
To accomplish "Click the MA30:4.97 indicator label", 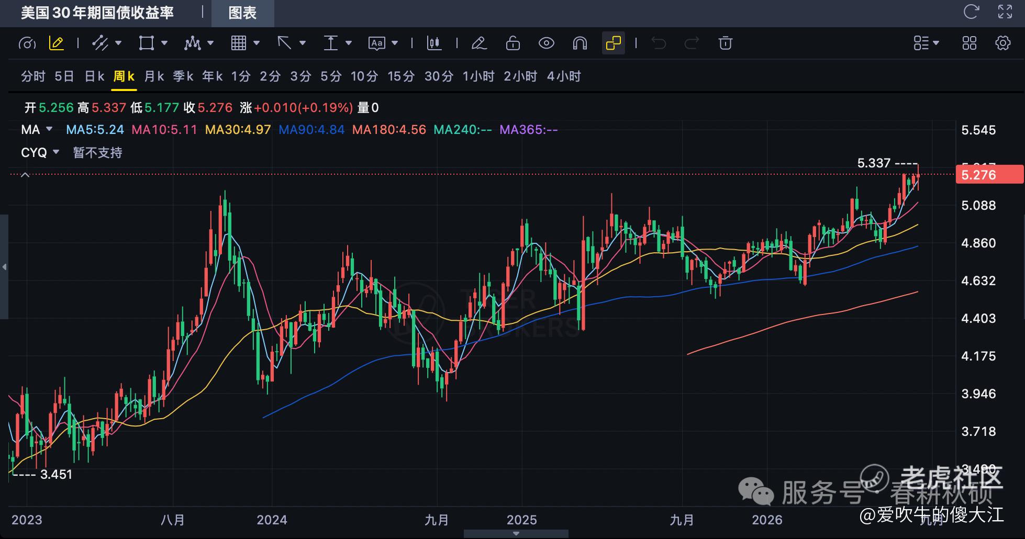I will coord(238,130).
